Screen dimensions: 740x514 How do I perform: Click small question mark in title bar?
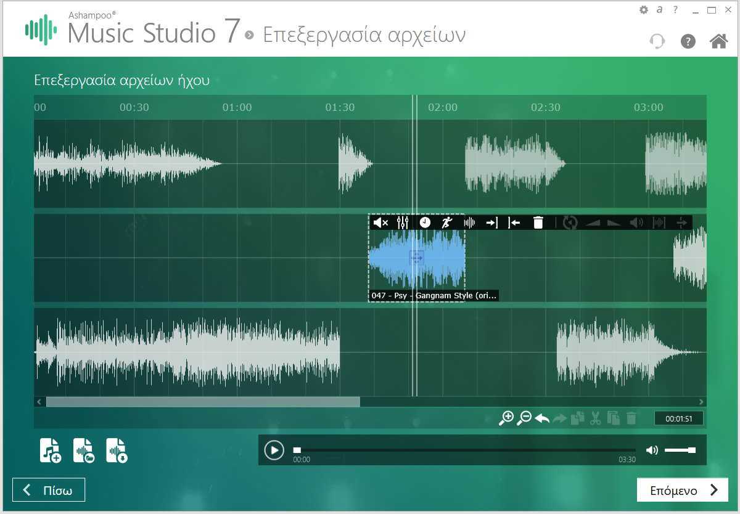tap(676, 10)
